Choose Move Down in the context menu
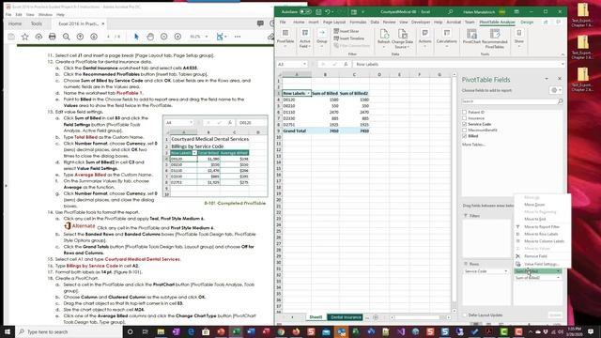This screenshot has width=601, height=338. [x=534, y=205]
